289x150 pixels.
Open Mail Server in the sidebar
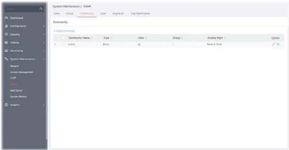click(x=16, y=90)
